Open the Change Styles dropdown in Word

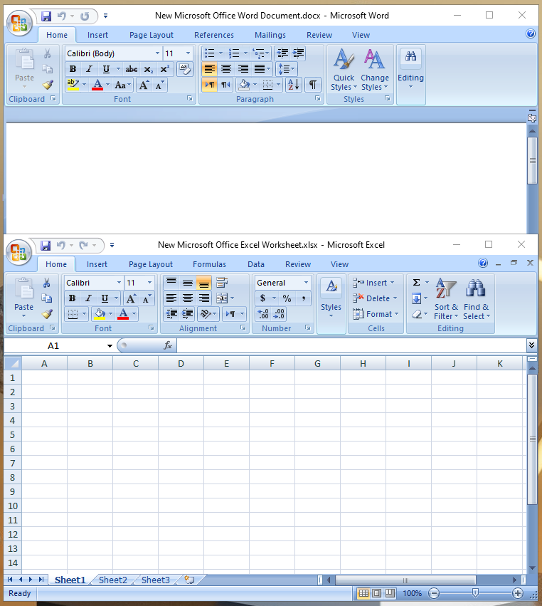pos(374,70)
